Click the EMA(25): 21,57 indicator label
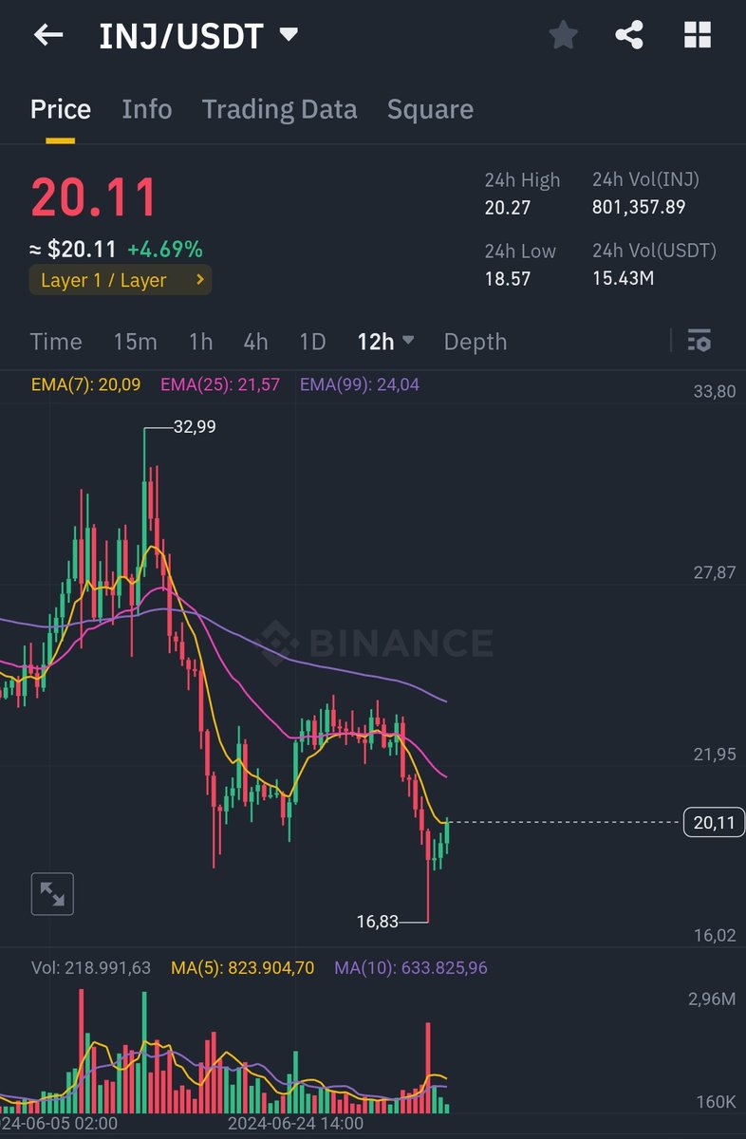 [220, 384]
